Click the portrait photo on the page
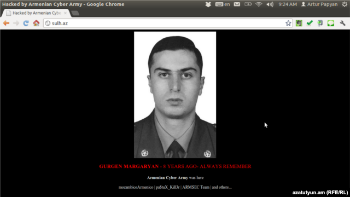The width and height of the screenshot is (350, 197). pos(175,95)
